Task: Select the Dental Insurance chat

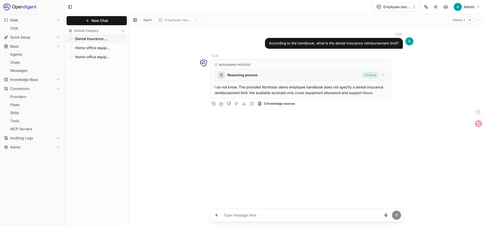Action: point(97,39)
